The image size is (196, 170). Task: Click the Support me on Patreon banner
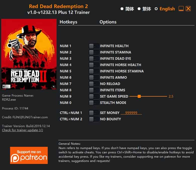[29, 155]
